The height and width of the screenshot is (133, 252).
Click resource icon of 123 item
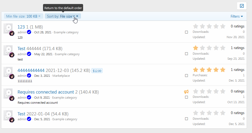(x=8, y=28)
